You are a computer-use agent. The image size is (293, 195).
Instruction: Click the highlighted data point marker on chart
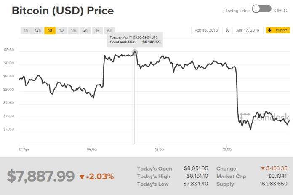click(135, 53)
